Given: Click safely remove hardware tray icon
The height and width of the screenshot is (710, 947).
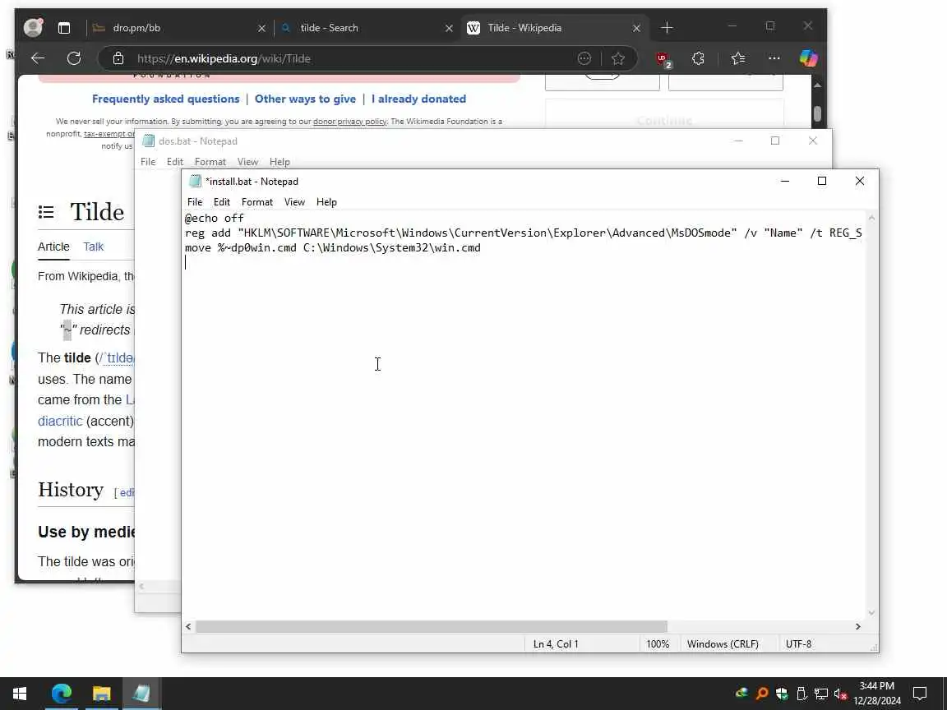Looking at the screenshot, I should (801, 694).
